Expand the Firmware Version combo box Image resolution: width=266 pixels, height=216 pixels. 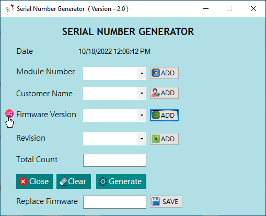(142, 115)
